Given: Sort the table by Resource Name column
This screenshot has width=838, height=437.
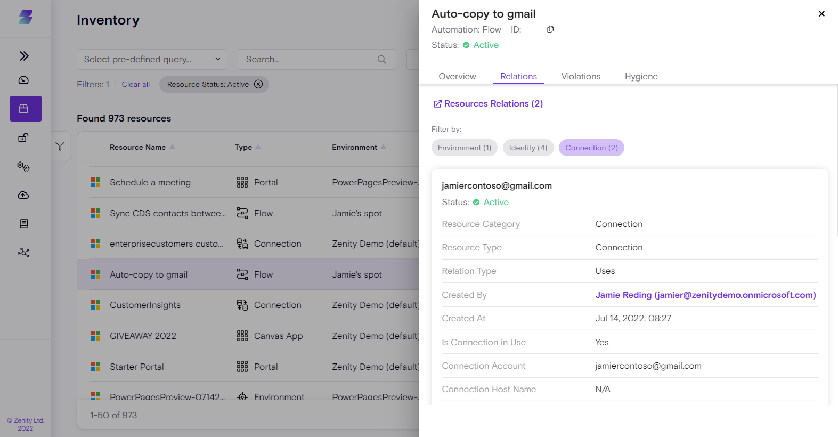Looking at the screenshot, I should (138, 147).
